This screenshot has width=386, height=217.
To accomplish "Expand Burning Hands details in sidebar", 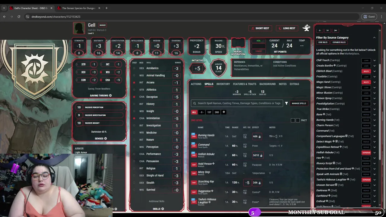I will [374, 120].
